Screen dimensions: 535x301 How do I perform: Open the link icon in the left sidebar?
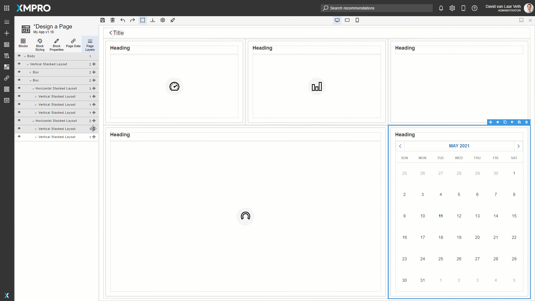point(7,78)
